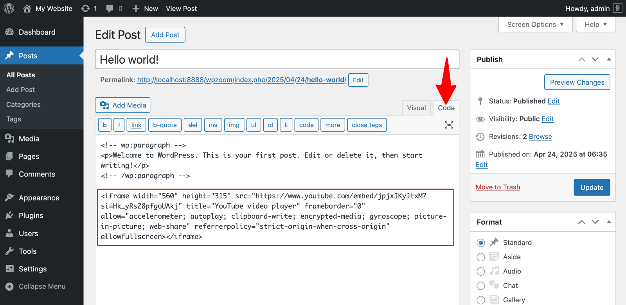Click the WordPress logo icon

pos(9,8)
